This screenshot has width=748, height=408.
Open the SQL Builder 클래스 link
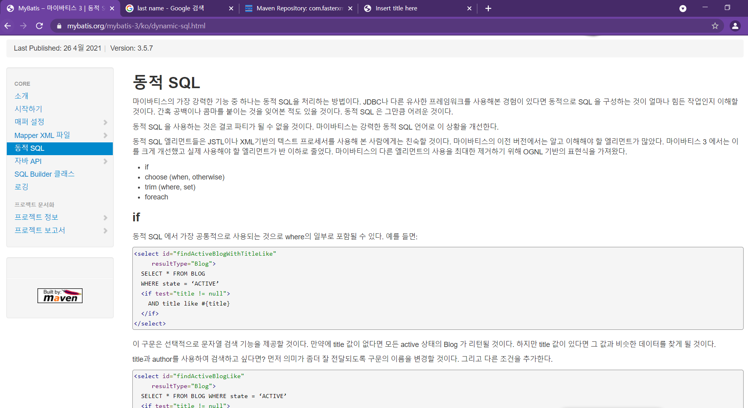45,174
